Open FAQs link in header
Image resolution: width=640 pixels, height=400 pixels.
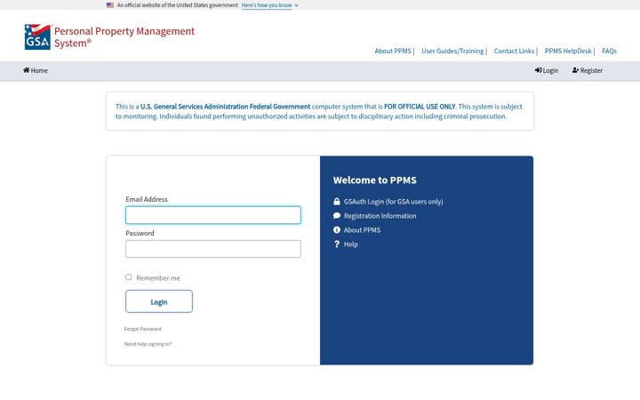610,51
